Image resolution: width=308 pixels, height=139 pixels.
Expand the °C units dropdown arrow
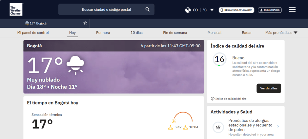[x=212, y=10]
